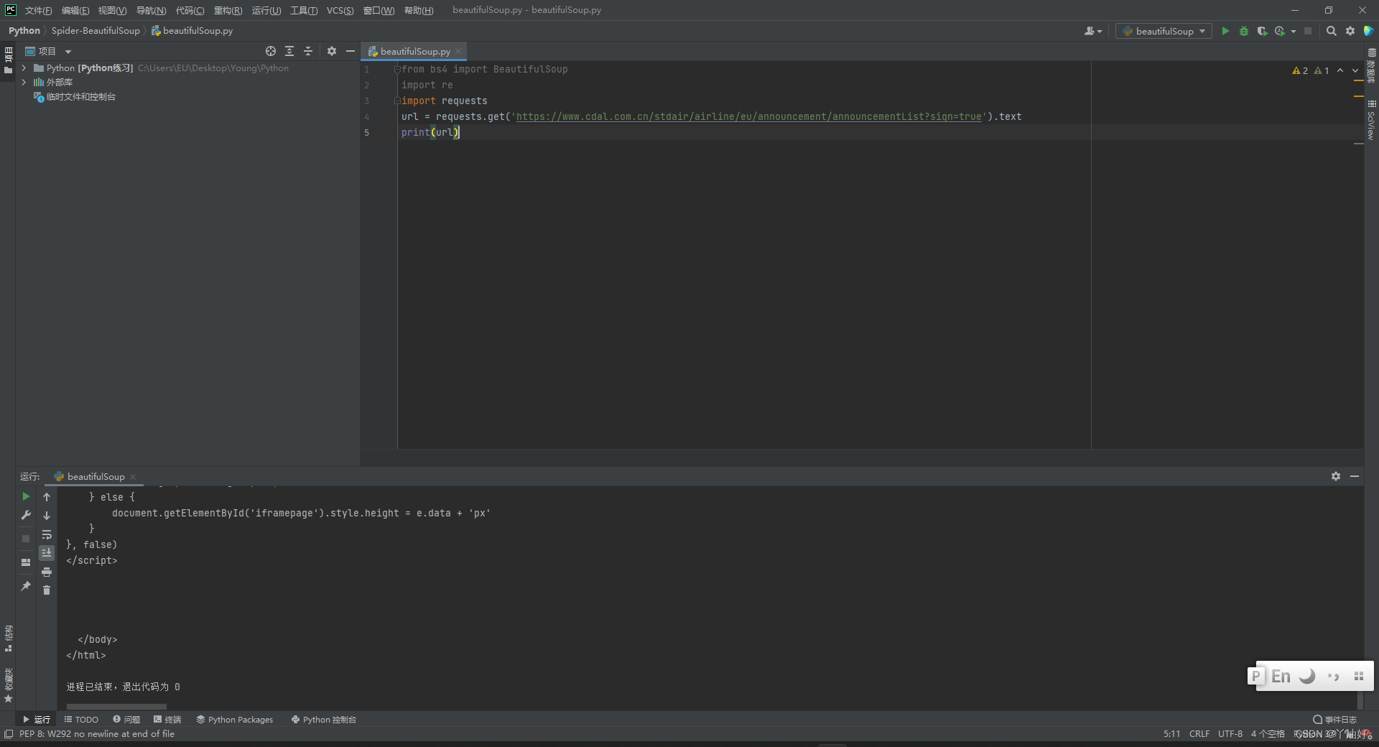This screenshot has height=747, width=1379.
Task: Close the beautifulSoup.py editor tab
Action: (x=458, y=51)
